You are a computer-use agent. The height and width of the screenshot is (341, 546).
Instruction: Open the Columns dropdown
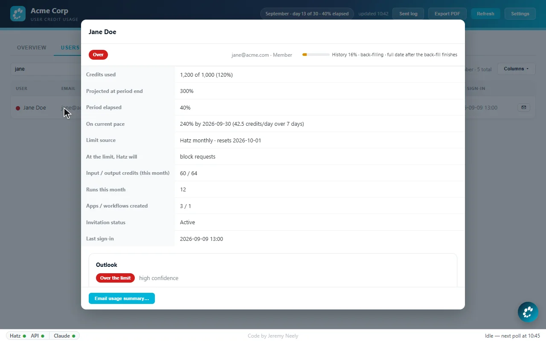click(x=516, y=69)
